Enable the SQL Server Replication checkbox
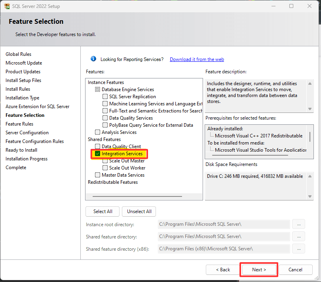 click(105, 97)
